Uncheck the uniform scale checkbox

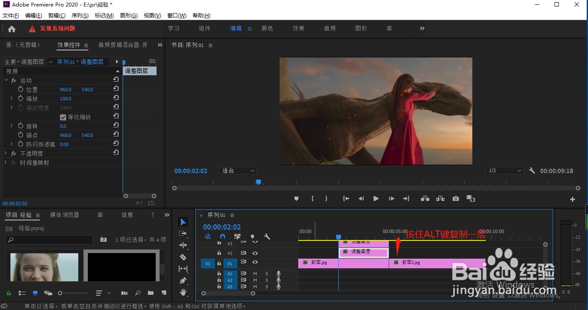[63, 117]
